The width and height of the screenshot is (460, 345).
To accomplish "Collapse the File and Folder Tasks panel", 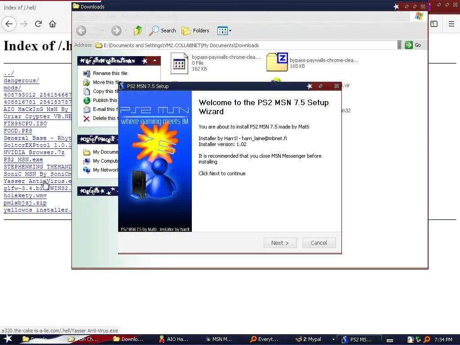I will pos(155,61).
